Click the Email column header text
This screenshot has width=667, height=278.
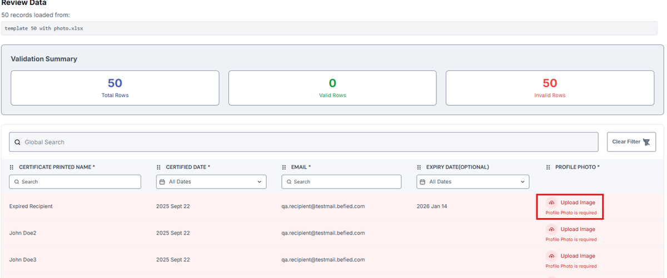pos(301,167)
